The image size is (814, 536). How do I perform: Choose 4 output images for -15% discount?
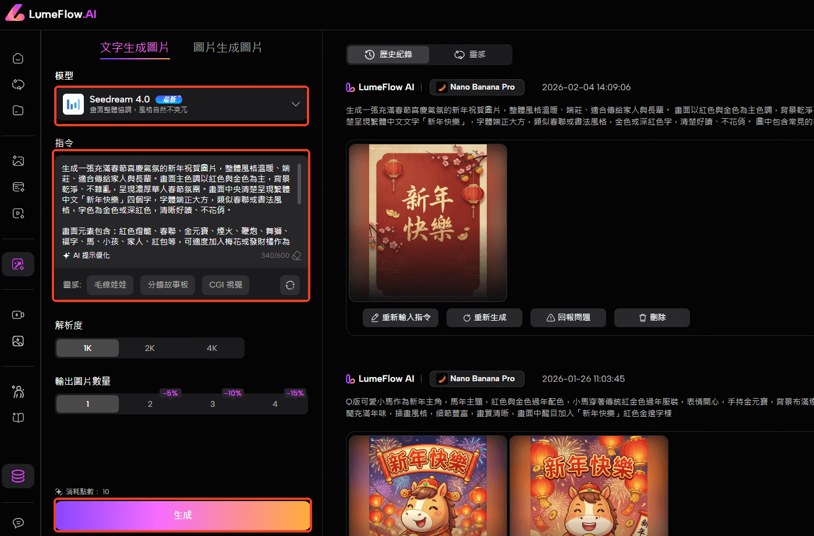274,403
